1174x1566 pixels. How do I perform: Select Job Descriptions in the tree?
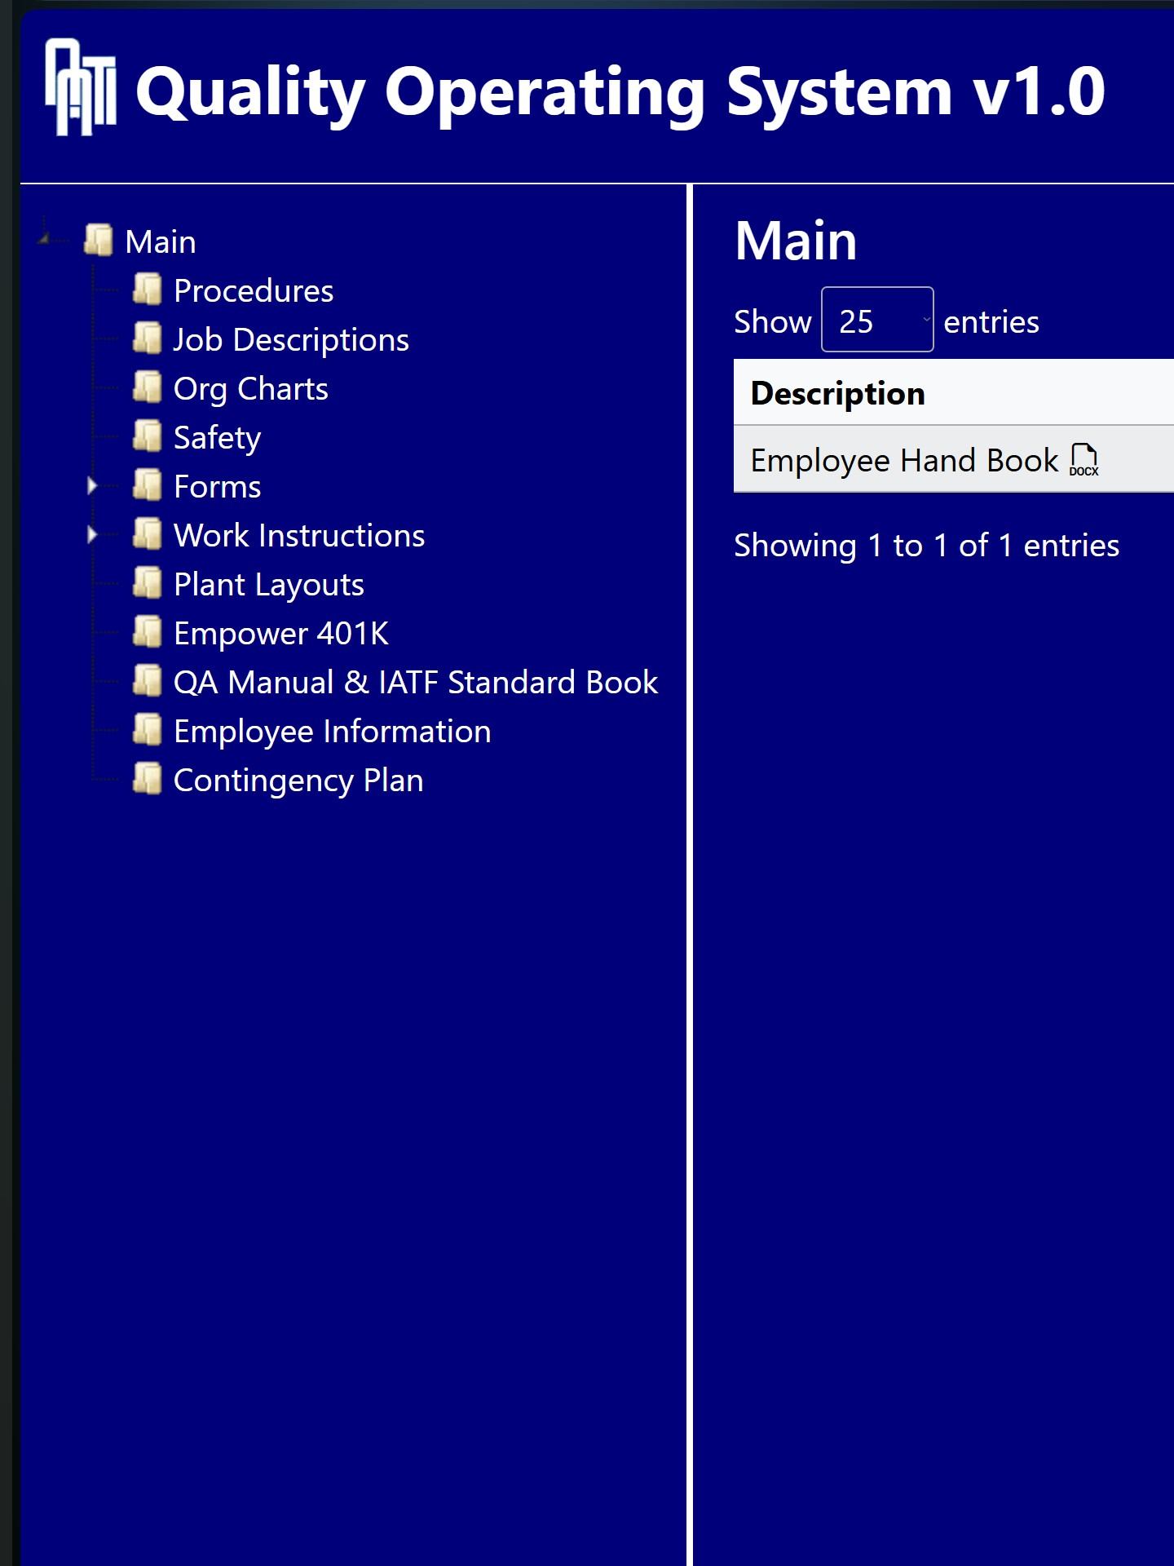pyautogui.click(x=291, y=340)
